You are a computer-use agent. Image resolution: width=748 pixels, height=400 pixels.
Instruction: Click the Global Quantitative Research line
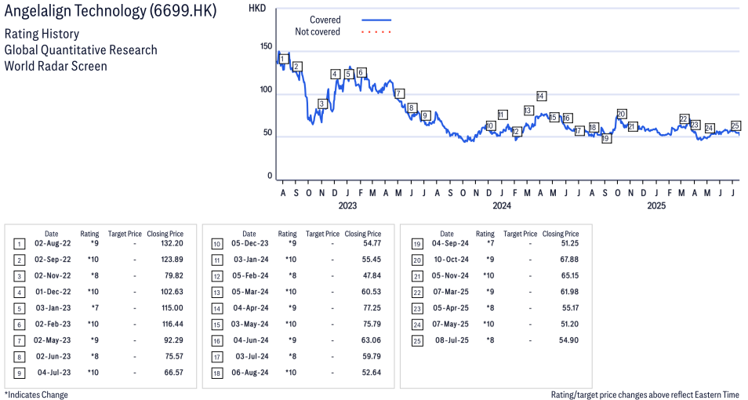pyautogui.click(x=81, y=50)
